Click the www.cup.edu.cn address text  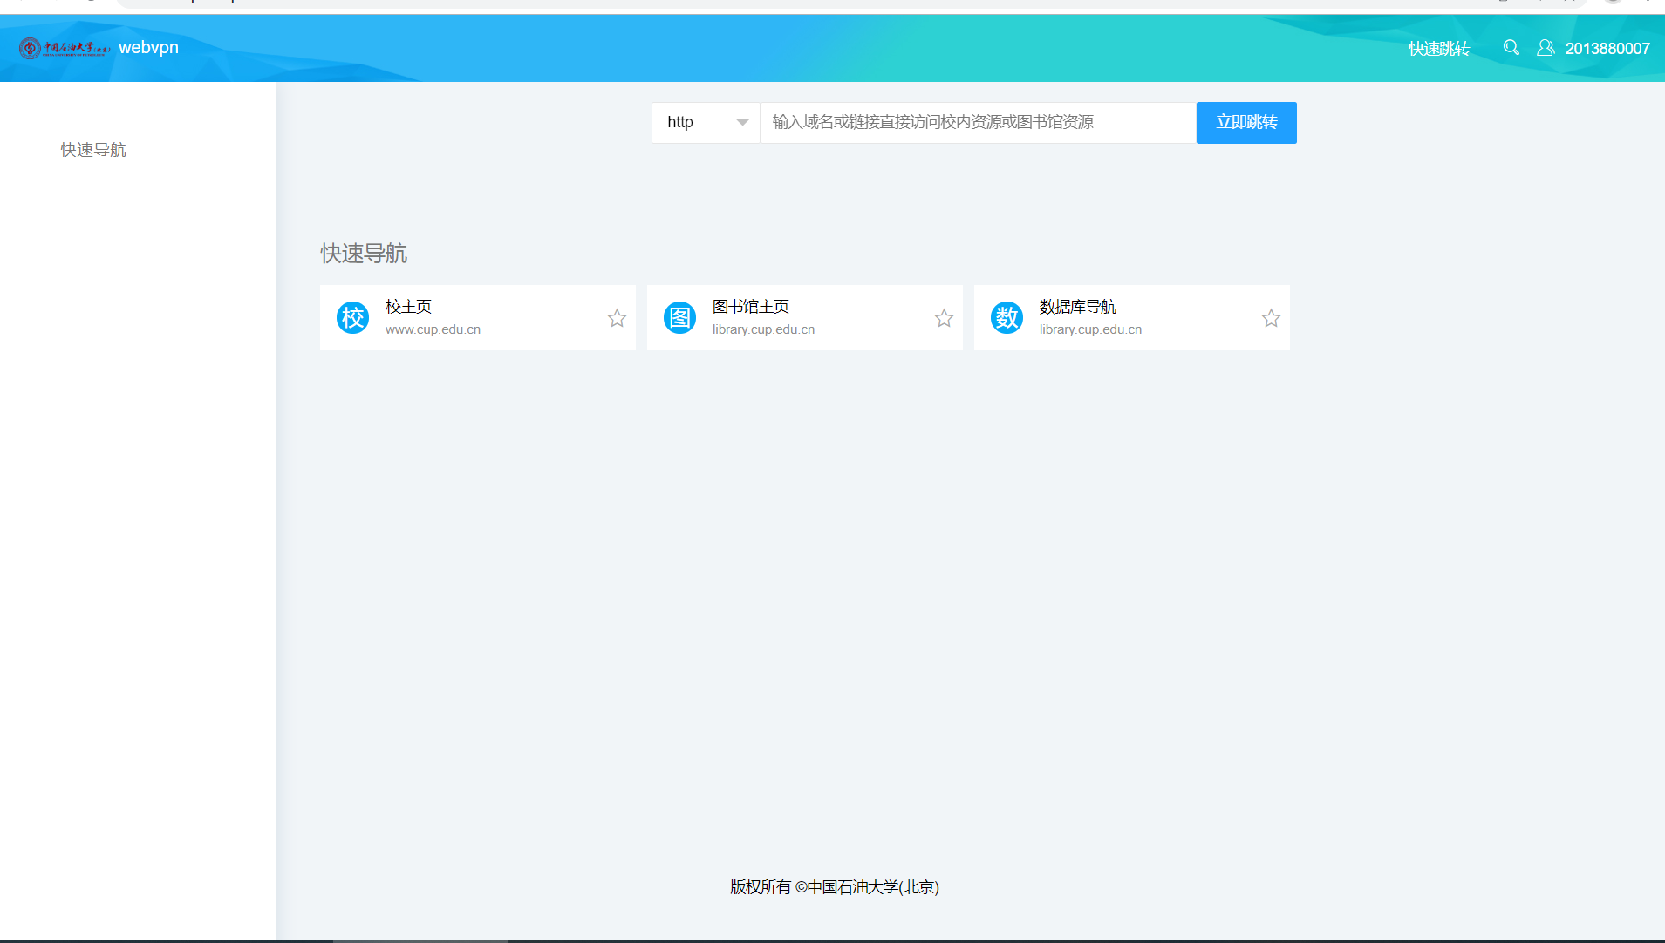point(433,329)
